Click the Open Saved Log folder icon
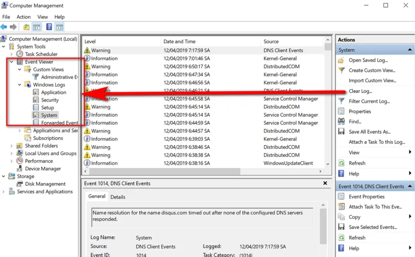This screenshot has width=415, height=257. tap(341, 60)
